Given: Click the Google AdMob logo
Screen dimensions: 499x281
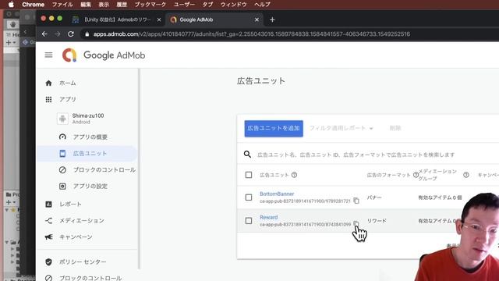Looking at the screenshot, I should [x=104, y=55].
